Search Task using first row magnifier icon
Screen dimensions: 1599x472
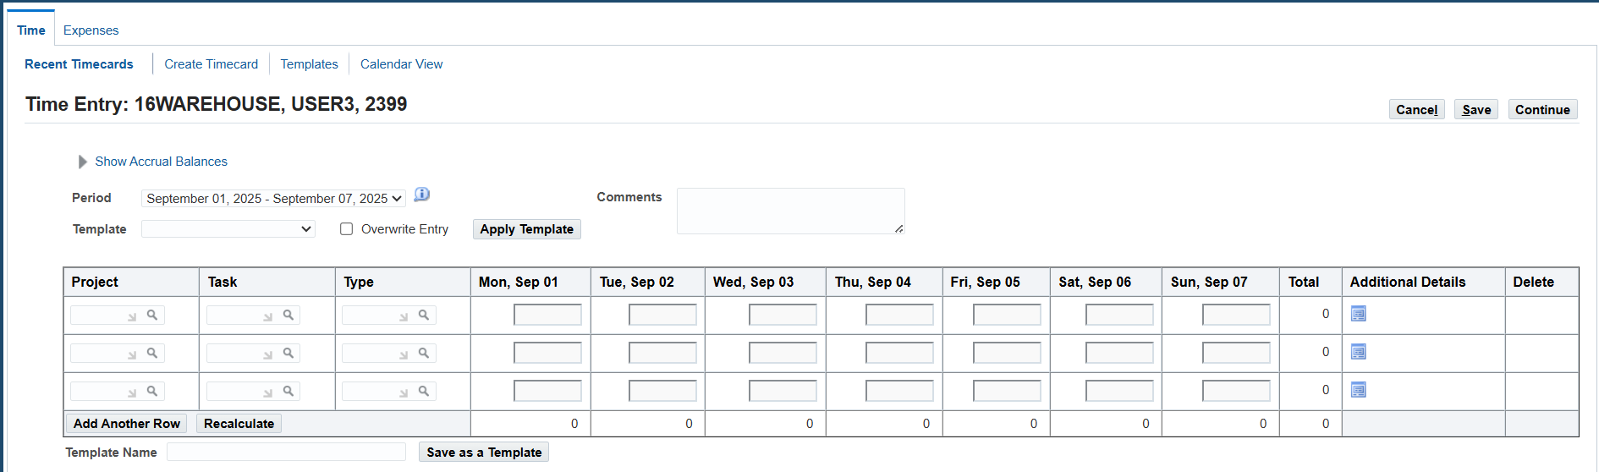pos(288,315)
